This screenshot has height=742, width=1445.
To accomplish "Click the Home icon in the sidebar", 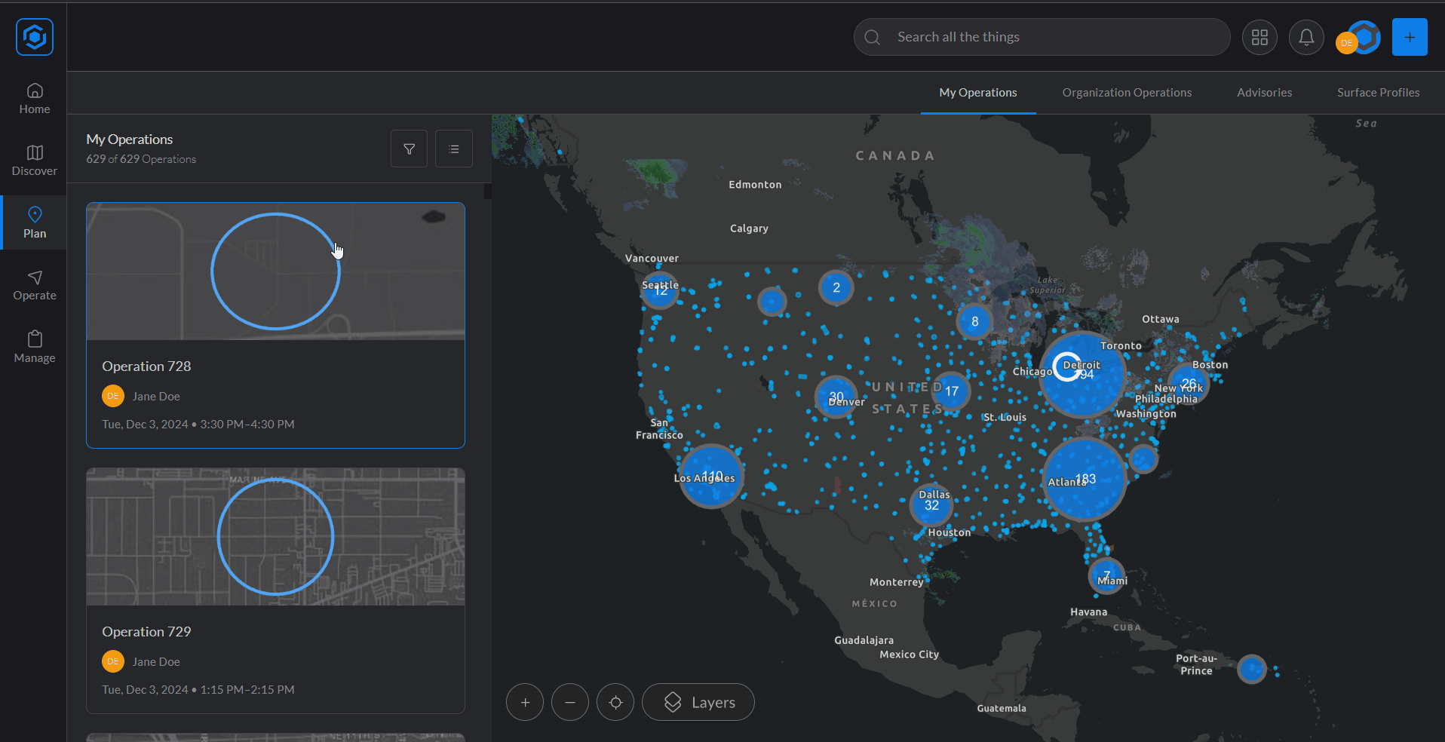I will click(x=34, y=98).
